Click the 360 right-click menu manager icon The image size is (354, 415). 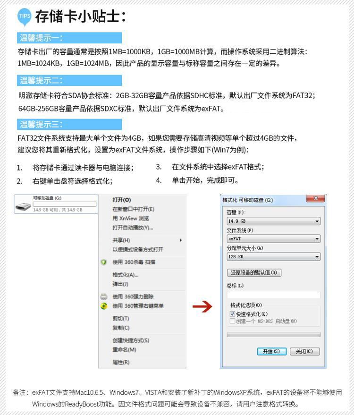(x=104, y=306)
